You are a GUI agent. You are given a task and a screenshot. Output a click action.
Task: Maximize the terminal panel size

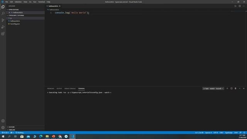coord(240,88)
